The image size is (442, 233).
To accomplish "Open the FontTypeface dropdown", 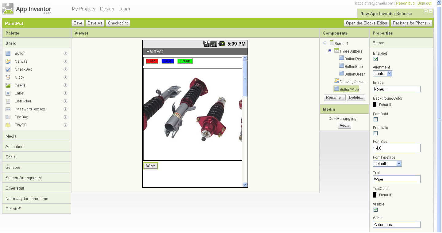I will (387, 164).
